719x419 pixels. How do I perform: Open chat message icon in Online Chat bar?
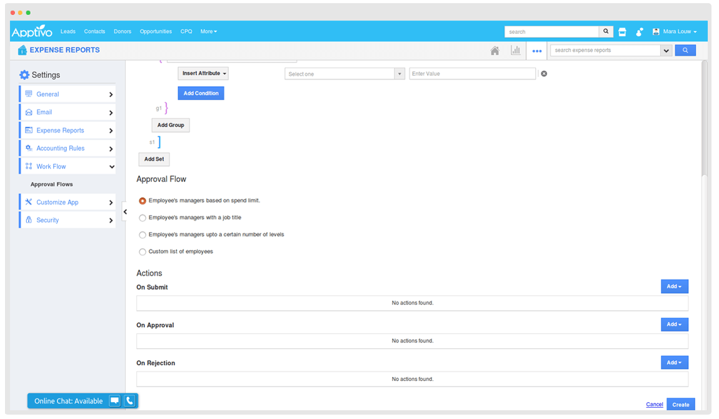(114, 401)
